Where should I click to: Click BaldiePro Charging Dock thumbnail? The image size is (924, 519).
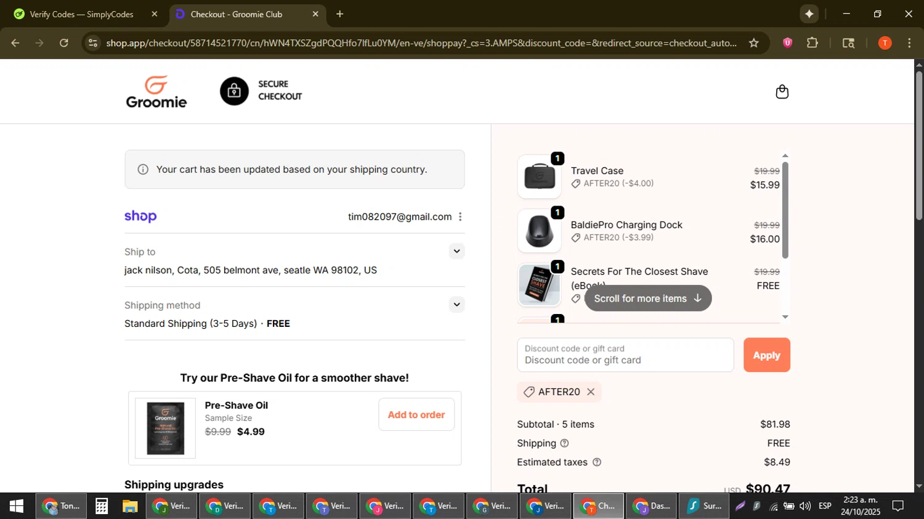coord(539,231)
